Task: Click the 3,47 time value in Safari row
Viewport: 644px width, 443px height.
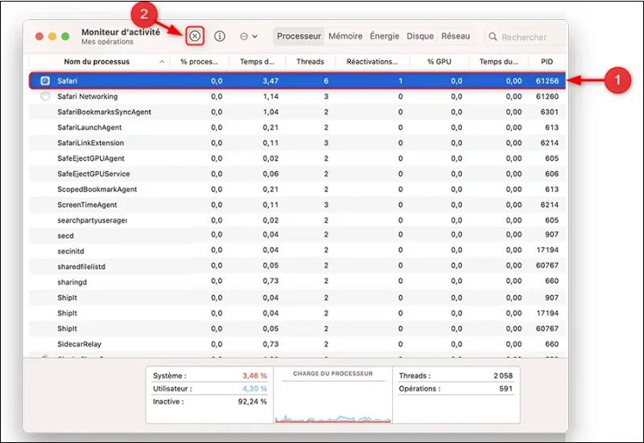Action: click(x=270, y=81)
